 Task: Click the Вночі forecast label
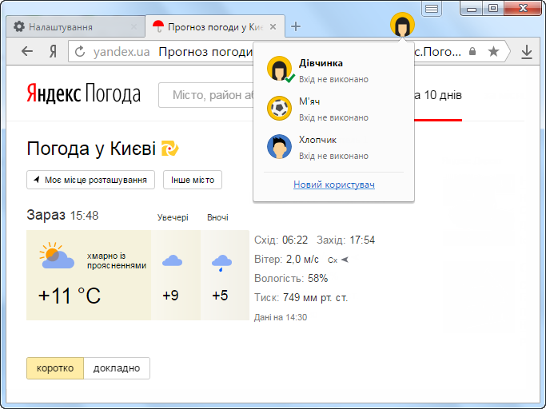[x=217, y=217]
